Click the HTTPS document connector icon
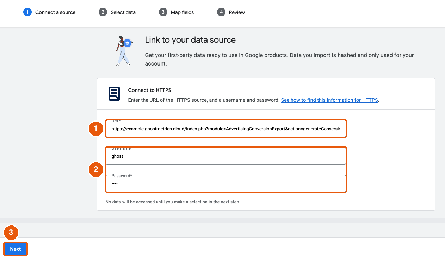The image size is (445, 260). pyautogui.click(x=114, y=94)
